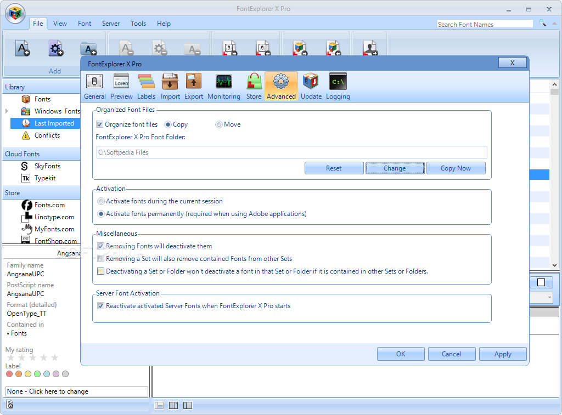Open SkyFonts under Cloud Fonts

41,166
